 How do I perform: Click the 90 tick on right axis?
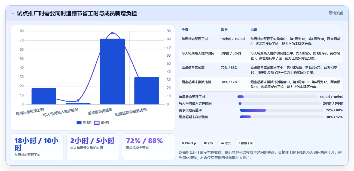pyautogui.click(x=169, y=31)
